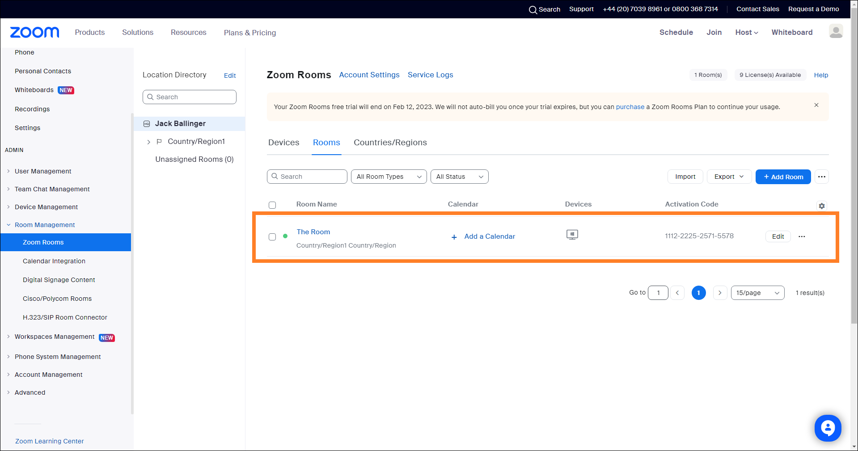Click the Add a Calendar link
Image resolution: width=858 pixels, height=451 pixels.
click(x=489, y=236)
